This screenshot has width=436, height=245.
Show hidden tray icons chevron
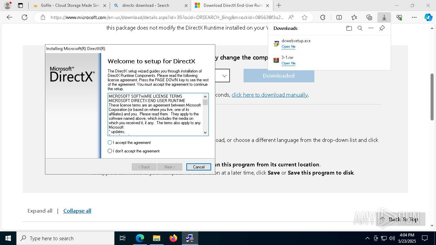pos(367,238)
